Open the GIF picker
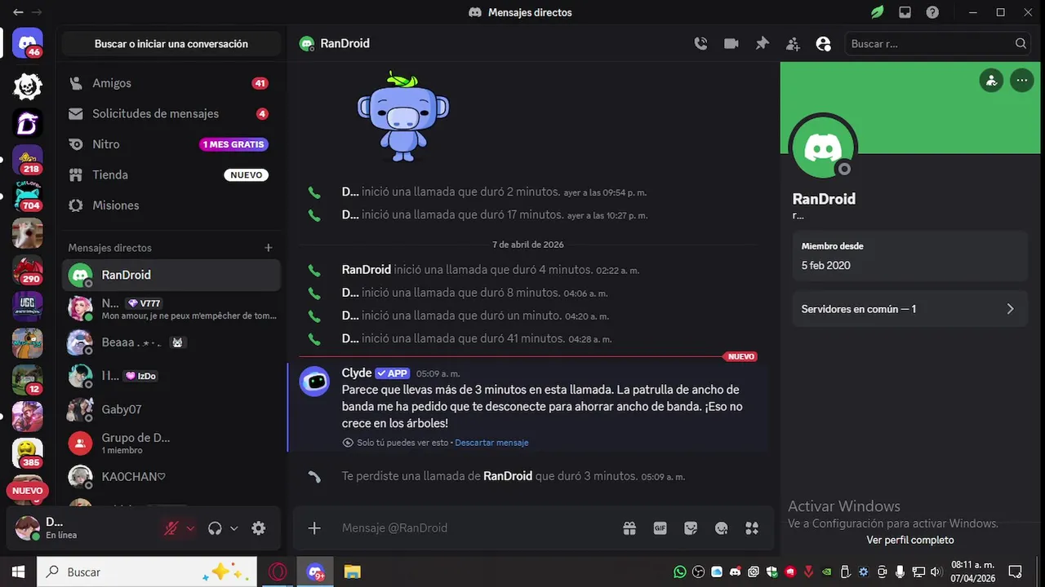 [660, 528]
